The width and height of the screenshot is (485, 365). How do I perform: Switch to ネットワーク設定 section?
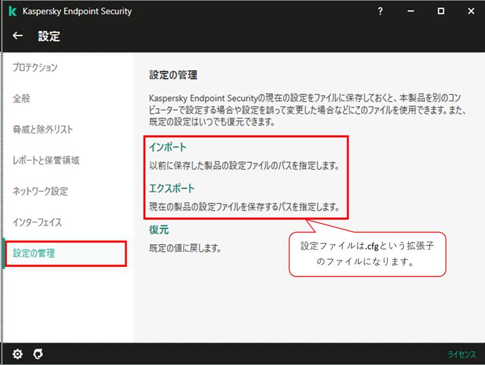click(40, 191)
